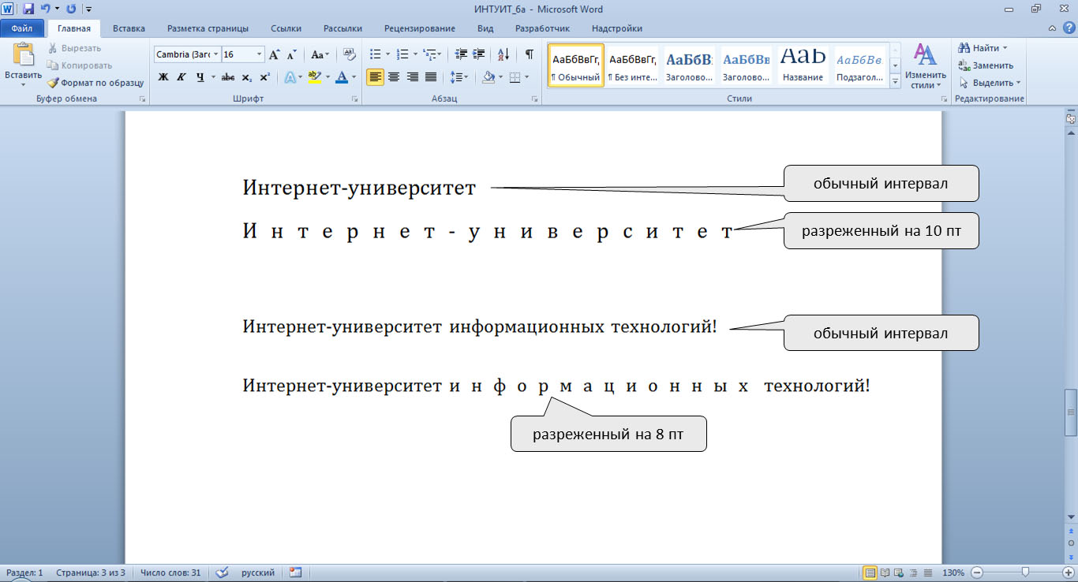Image resolution: width=1078 pixels, height=582 pixels.
Task: Click the Save icon in quick access toolbar
Action: 28,9
